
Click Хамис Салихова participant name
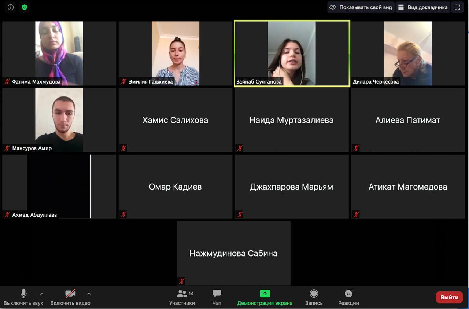tap(175, 120)
